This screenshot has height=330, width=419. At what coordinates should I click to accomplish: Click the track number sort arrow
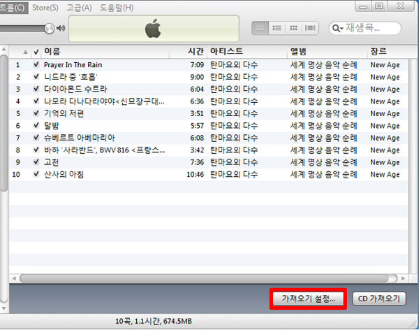(x=25, y=52)
